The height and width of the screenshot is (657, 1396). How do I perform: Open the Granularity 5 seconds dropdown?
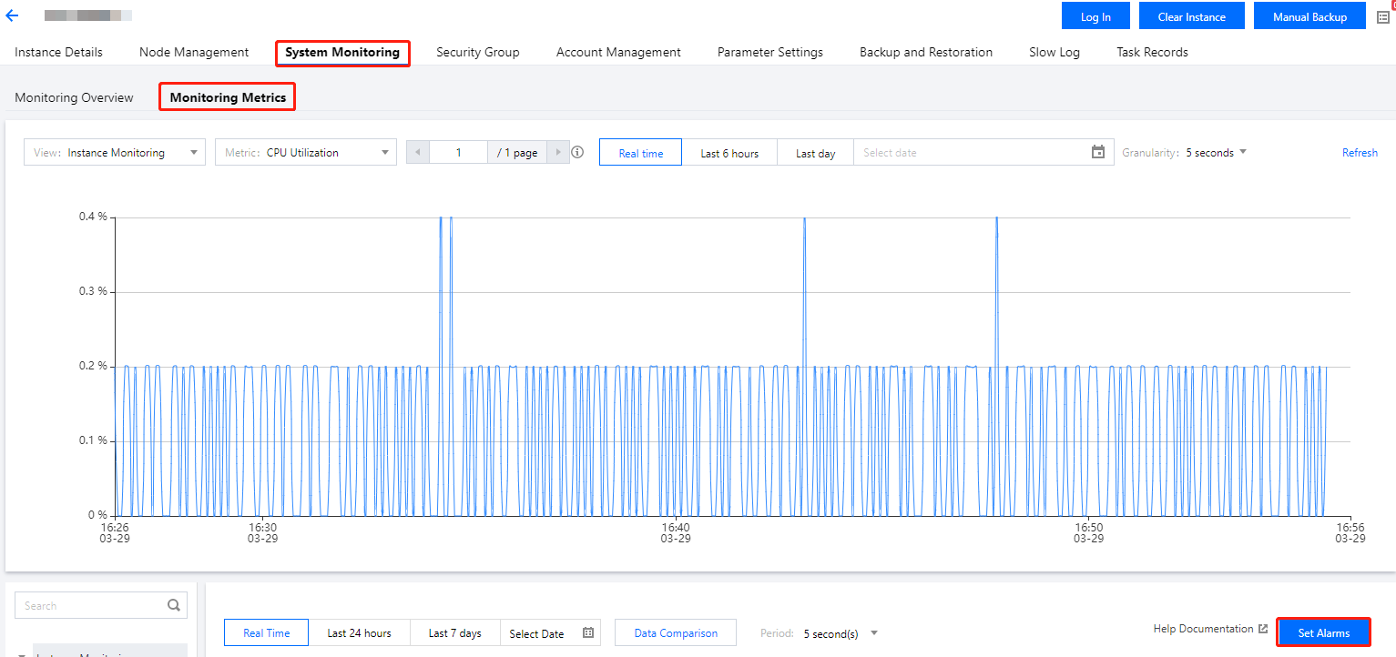[1216, 153]
